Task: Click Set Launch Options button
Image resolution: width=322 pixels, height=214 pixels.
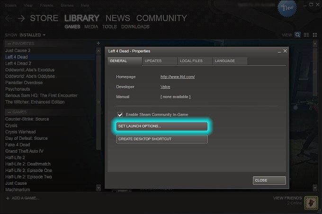Action: (x=161, y=126)
